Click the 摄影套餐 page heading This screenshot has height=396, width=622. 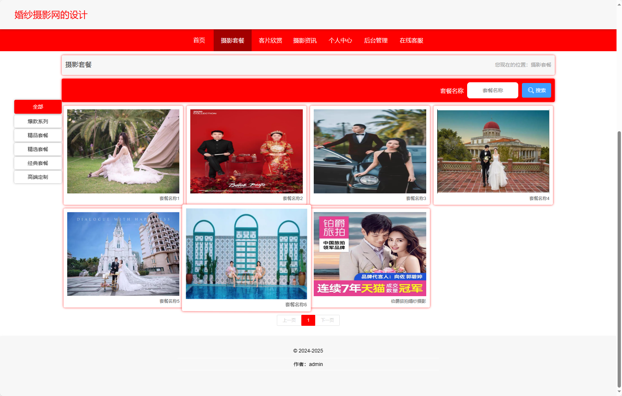click(79, 65)
